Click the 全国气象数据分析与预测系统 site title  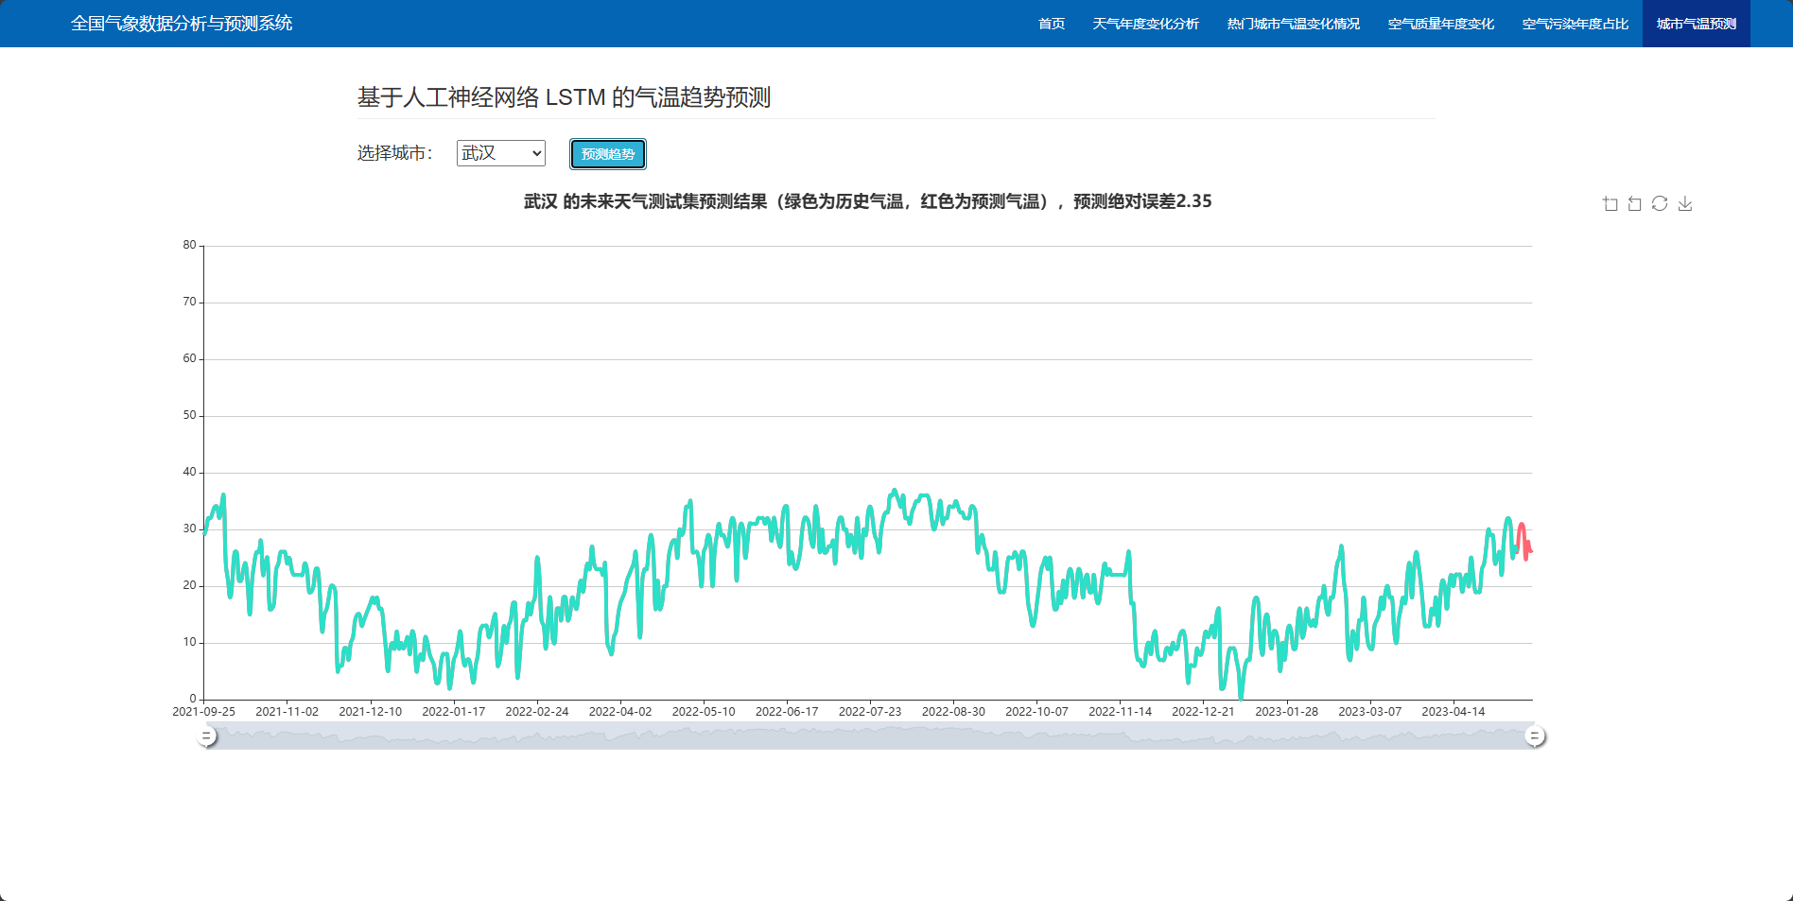pos(182,24)
